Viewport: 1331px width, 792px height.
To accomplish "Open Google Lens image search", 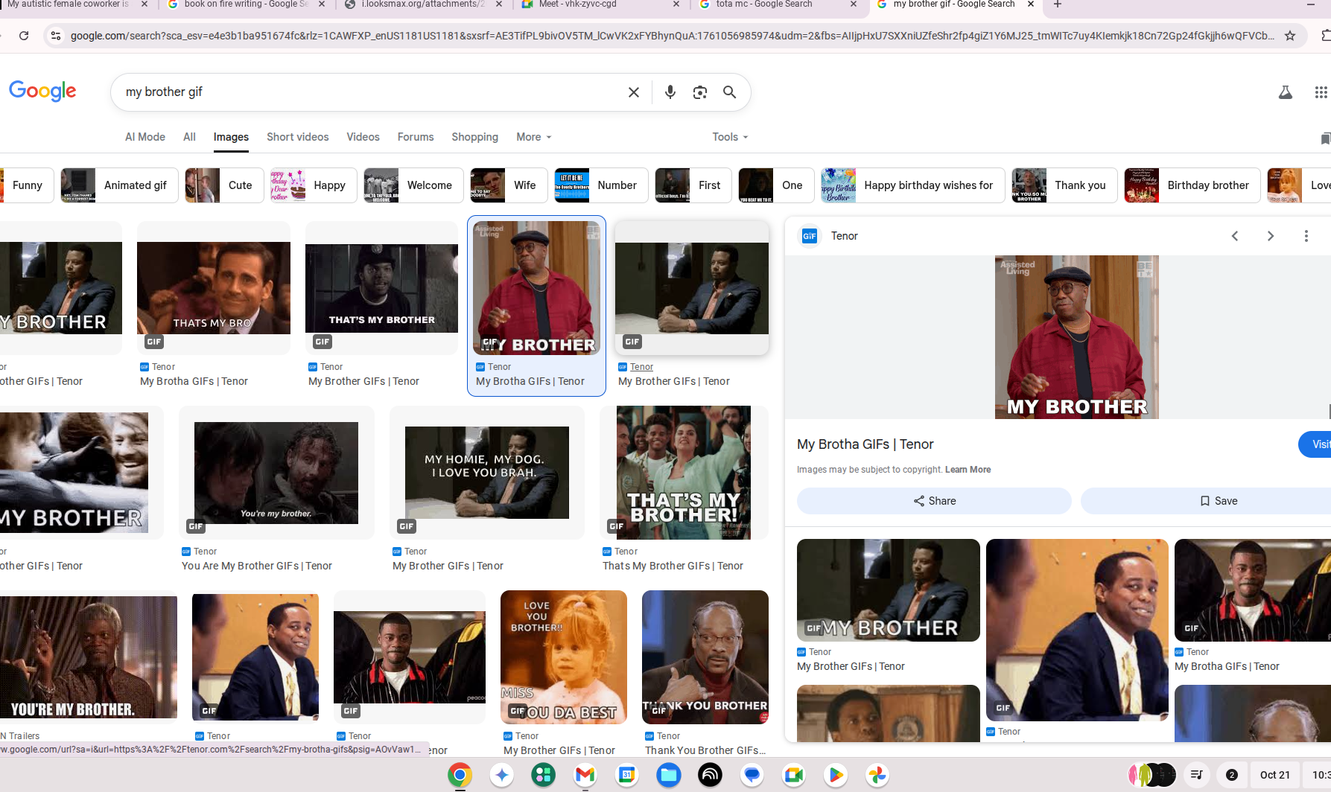I will point(699,92).
